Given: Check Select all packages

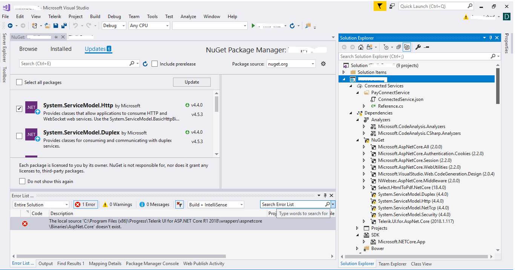Looking at the screenshot, I should coord(19,82).
